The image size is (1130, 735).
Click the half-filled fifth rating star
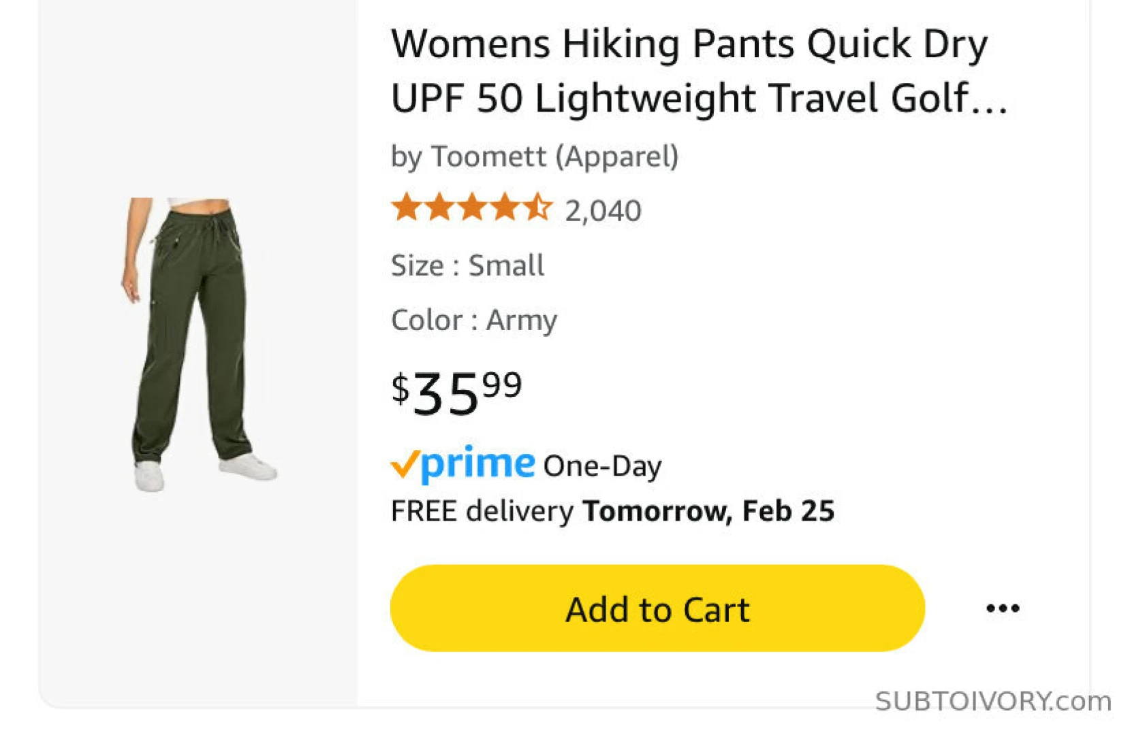538,207
